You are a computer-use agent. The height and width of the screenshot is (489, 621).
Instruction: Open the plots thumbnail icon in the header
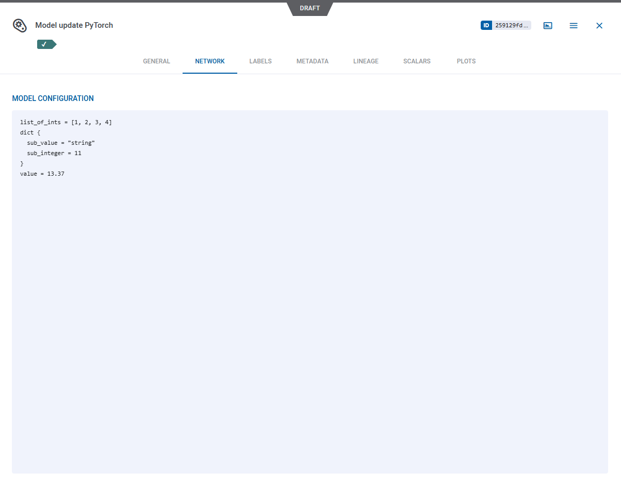click(x=548, y=25)
